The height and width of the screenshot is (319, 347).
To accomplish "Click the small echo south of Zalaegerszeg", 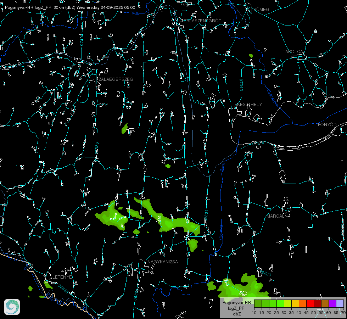I will coord(125,129).
